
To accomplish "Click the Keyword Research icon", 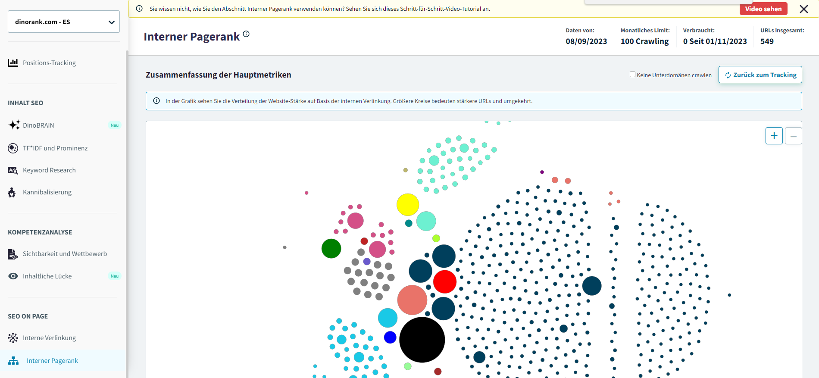I will pyautogui.click(x=13, y=170).
